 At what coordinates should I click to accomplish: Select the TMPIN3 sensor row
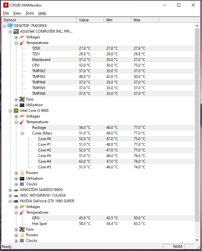[113, 77]
